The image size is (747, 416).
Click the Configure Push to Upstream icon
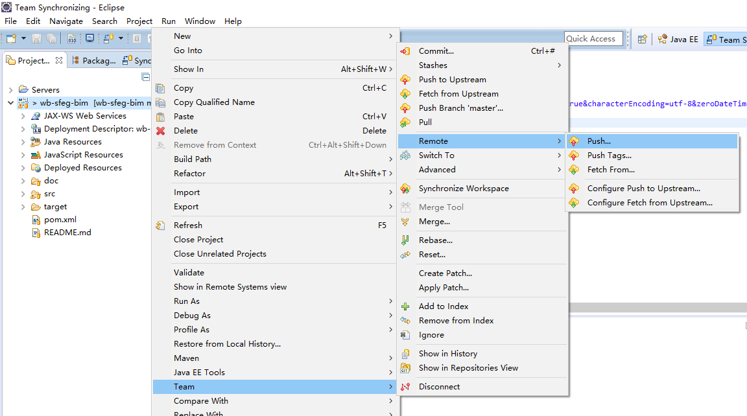pyautogui.click(x=574, y=189)
